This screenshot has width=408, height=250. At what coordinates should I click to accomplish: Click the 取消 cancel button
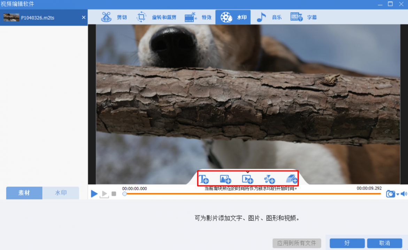click(385, 243)
